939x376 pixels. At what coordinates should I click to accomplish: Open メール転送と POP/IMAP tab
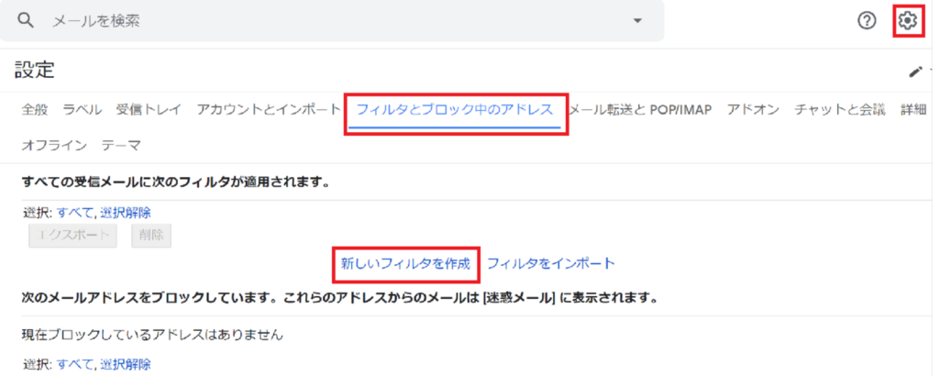pos(639,110)
